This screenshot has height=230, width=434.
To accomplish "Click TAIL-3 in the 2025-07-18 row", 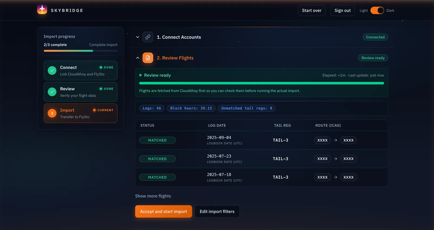I will point(280,177).
